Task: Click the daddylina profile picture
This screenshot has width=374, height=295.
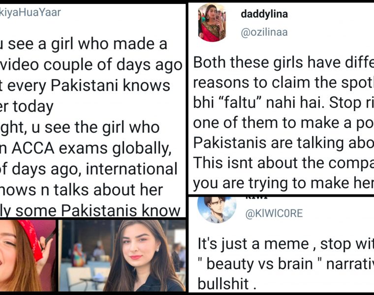Action: coord(212,23)
